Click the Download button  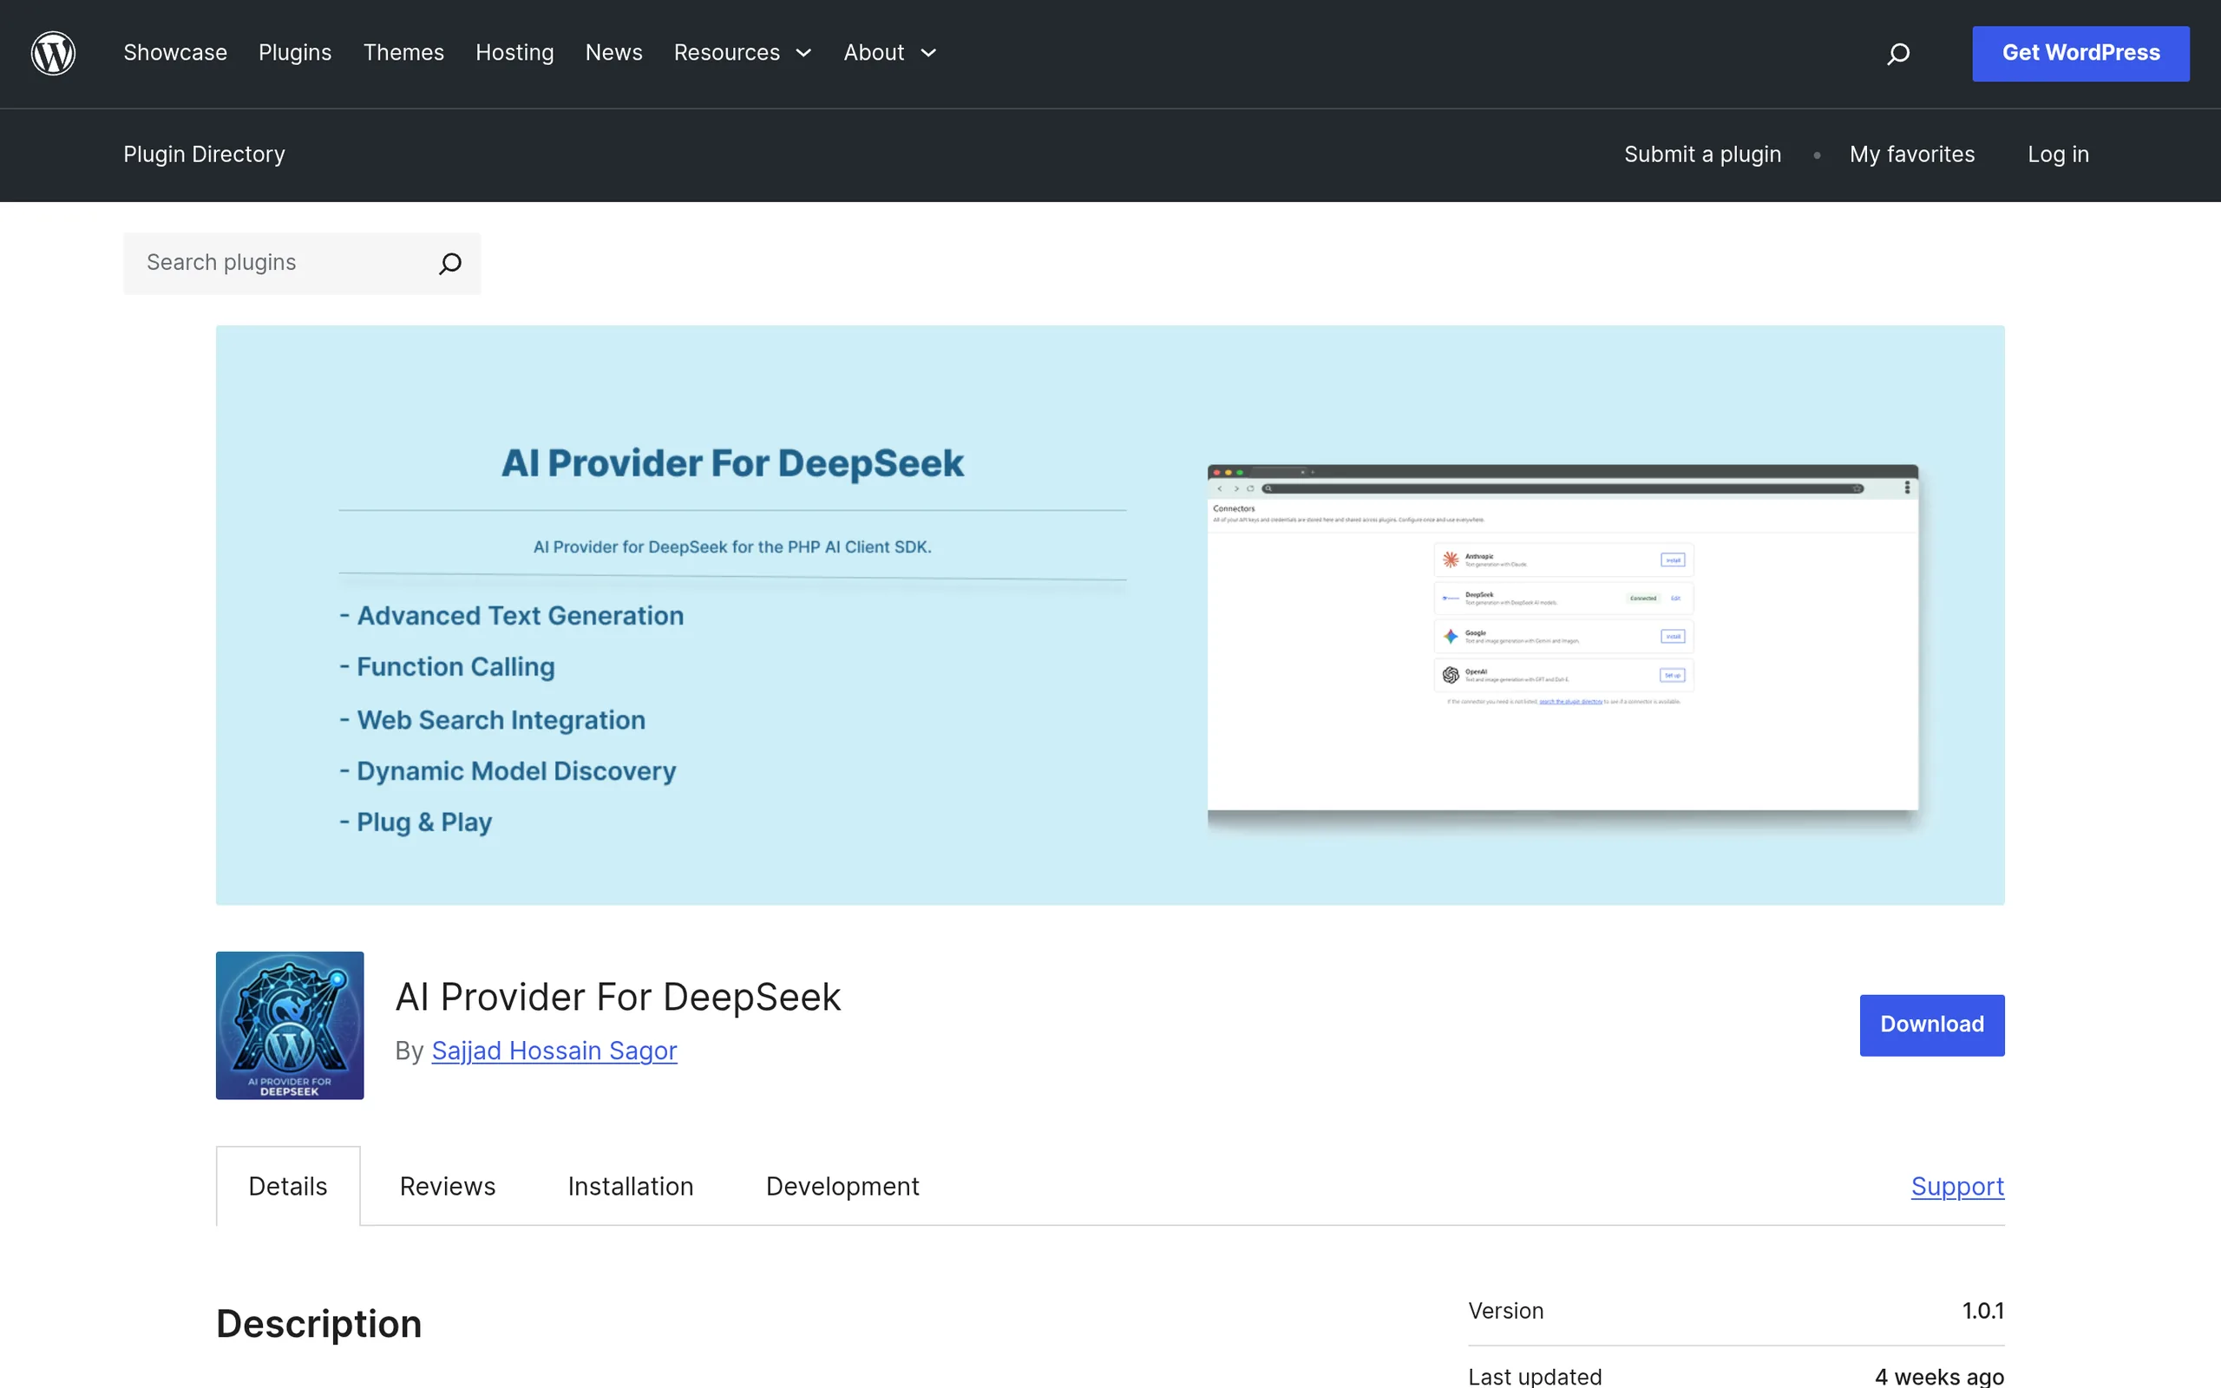(1932, 1025)
